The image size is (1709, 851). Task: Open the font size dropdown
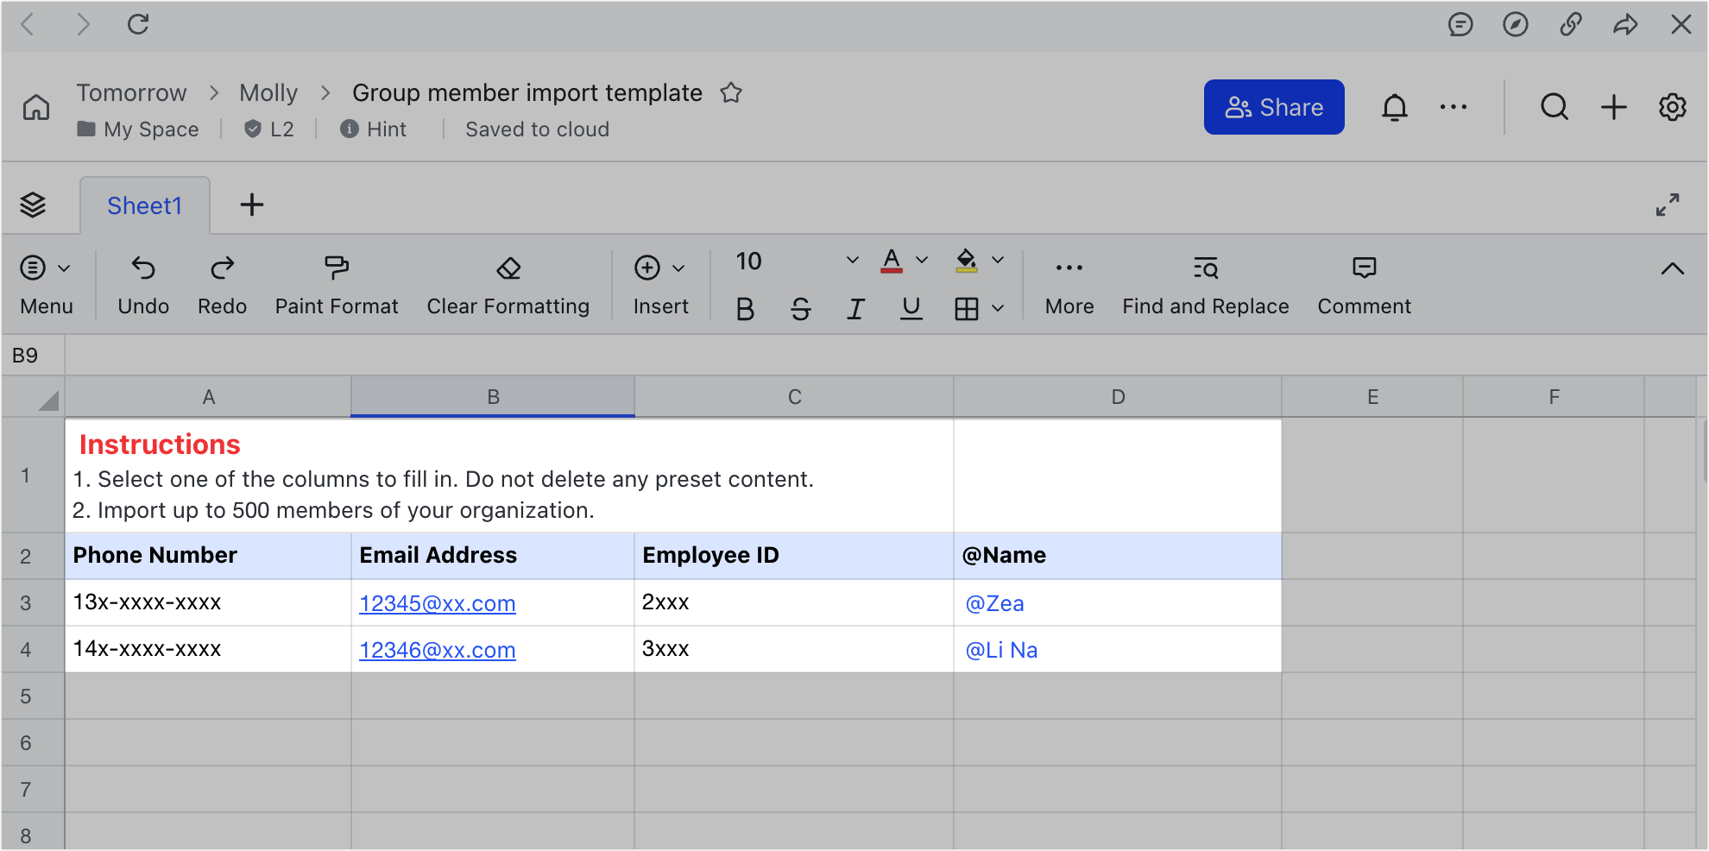tap(852, 259)
